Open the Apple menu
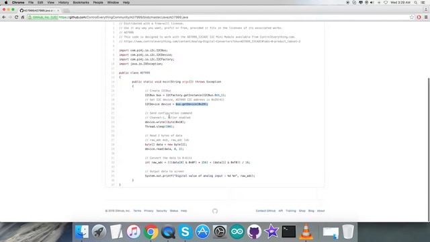The height and width of the screenshot is (242, 430). [6, 3]
